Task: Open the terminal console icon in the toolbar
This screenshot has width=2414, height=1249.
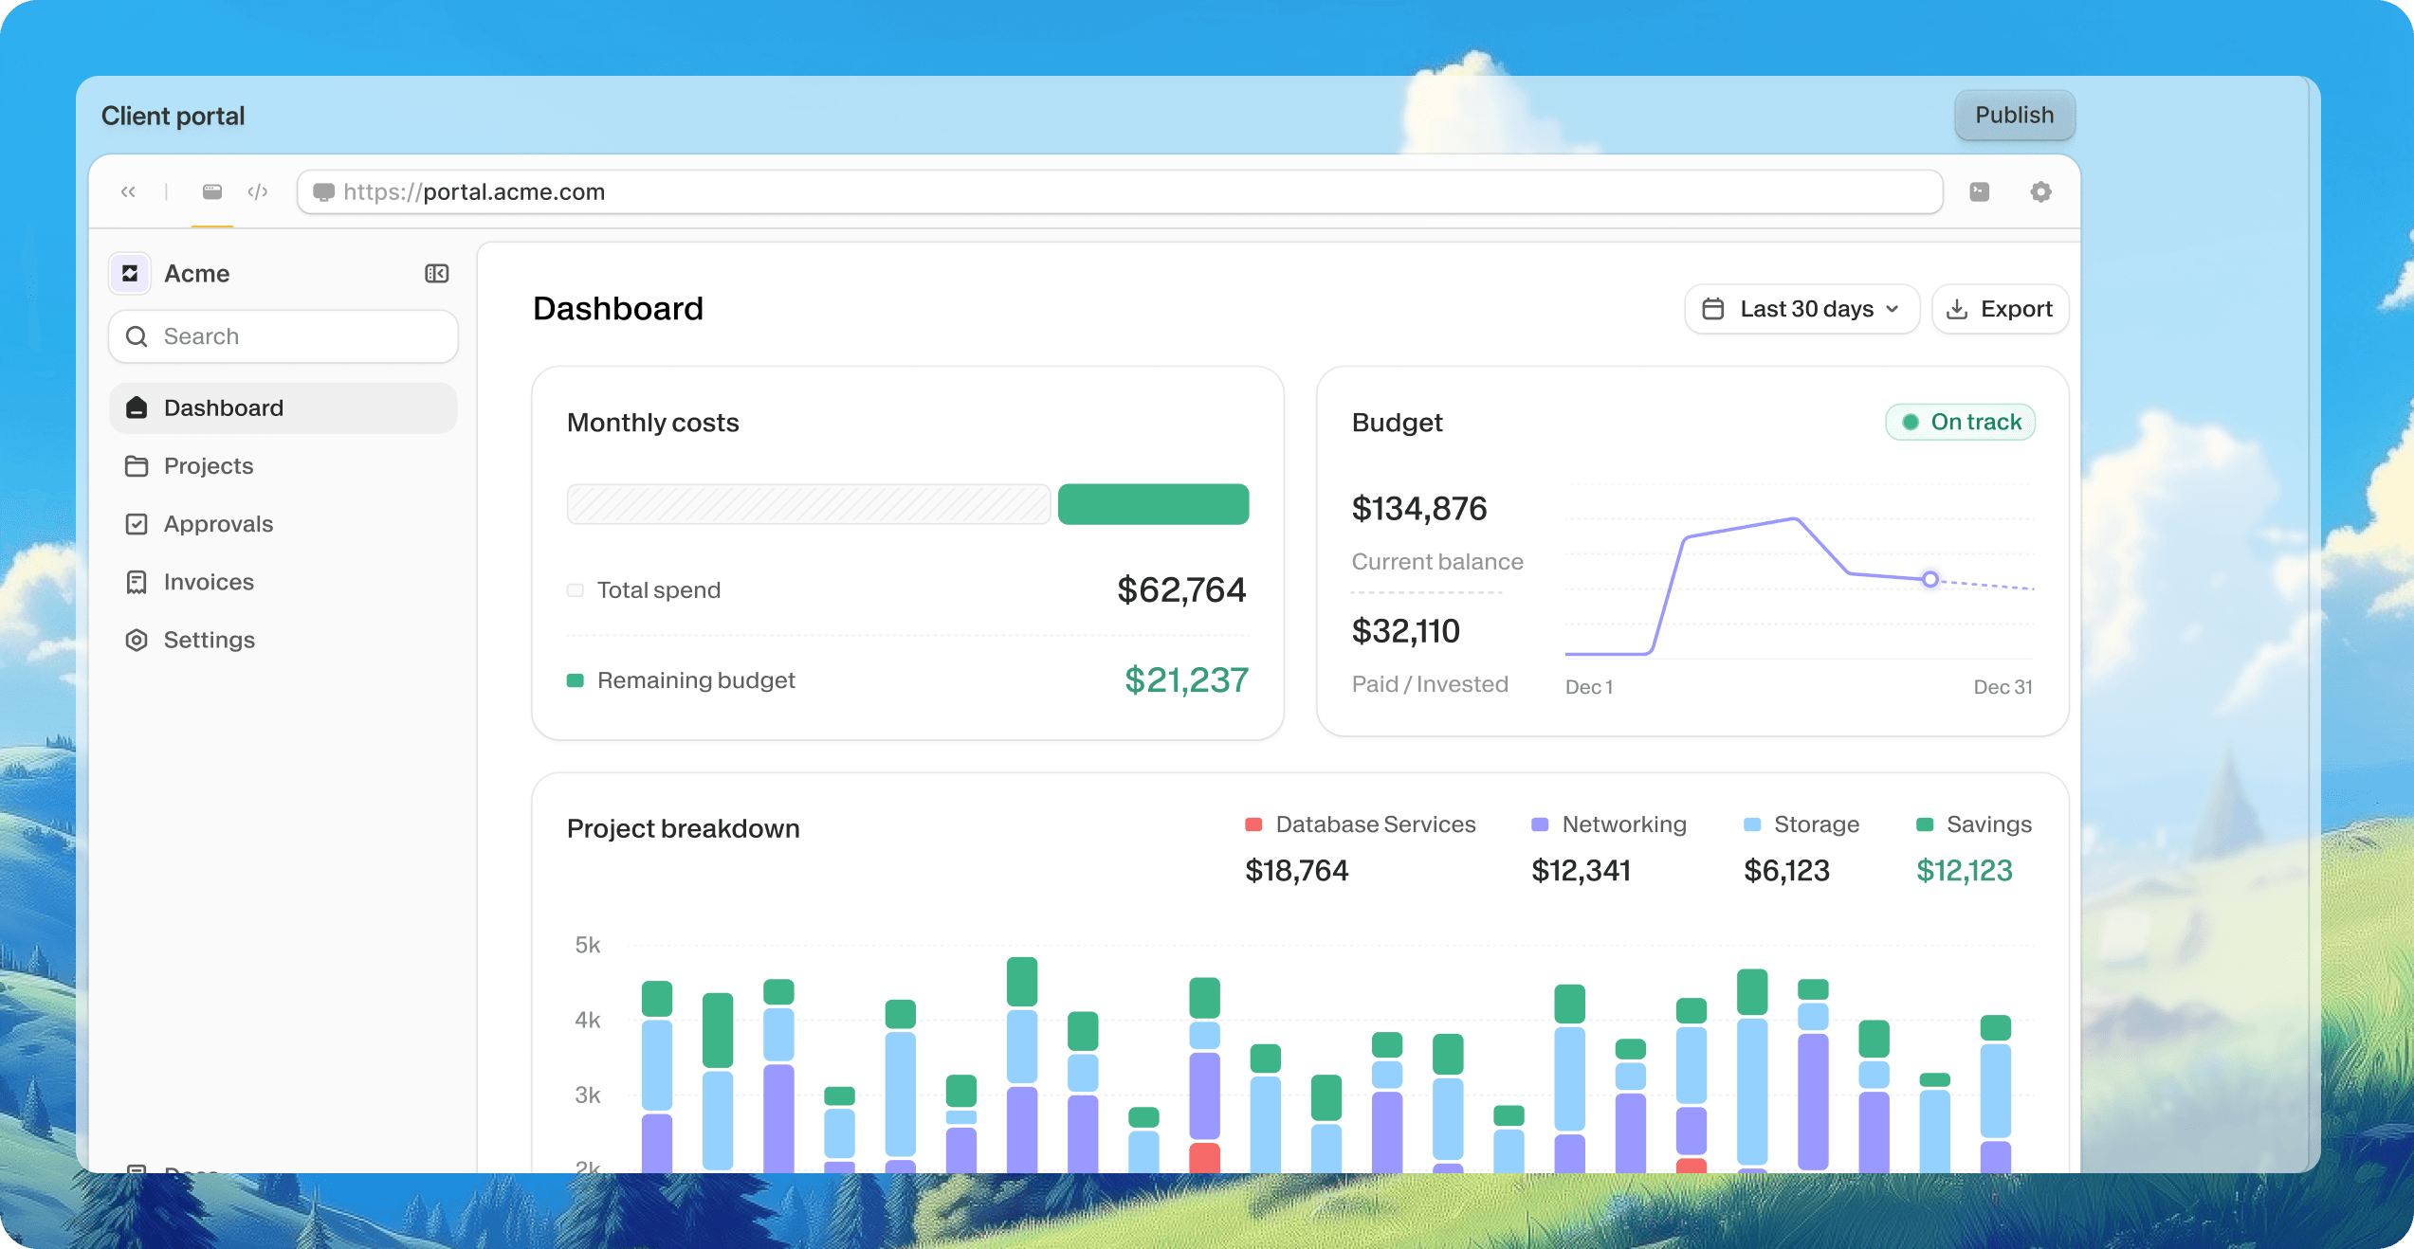Action: 1979,192
